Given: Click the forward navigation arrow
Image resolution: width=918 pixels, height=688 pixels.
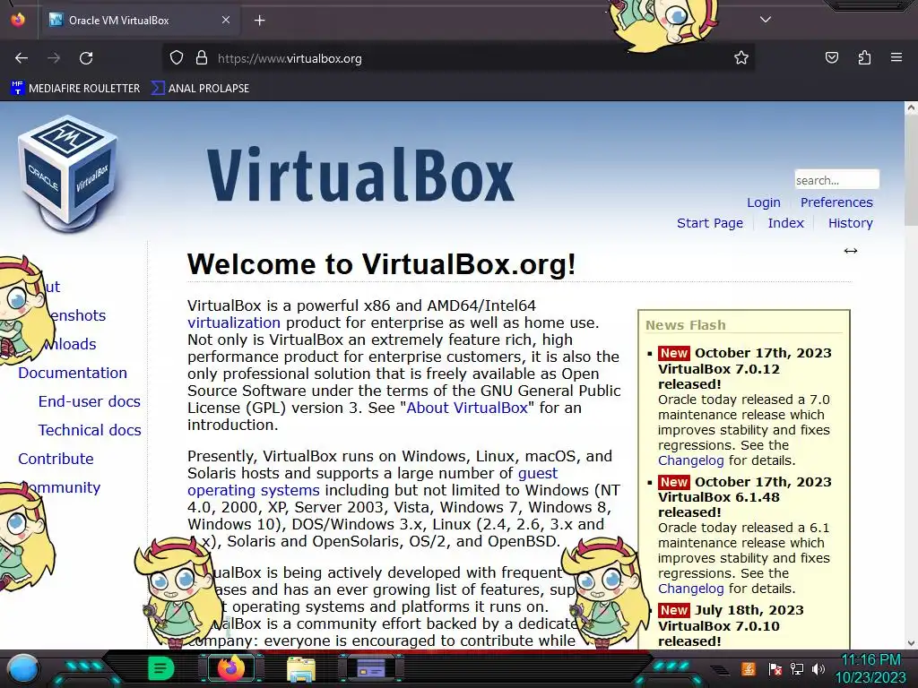Looking at the screenshot, I should click(54, 58).
